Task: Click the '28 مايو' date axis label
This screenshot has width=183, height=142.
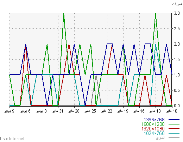Action: point(74,111)
